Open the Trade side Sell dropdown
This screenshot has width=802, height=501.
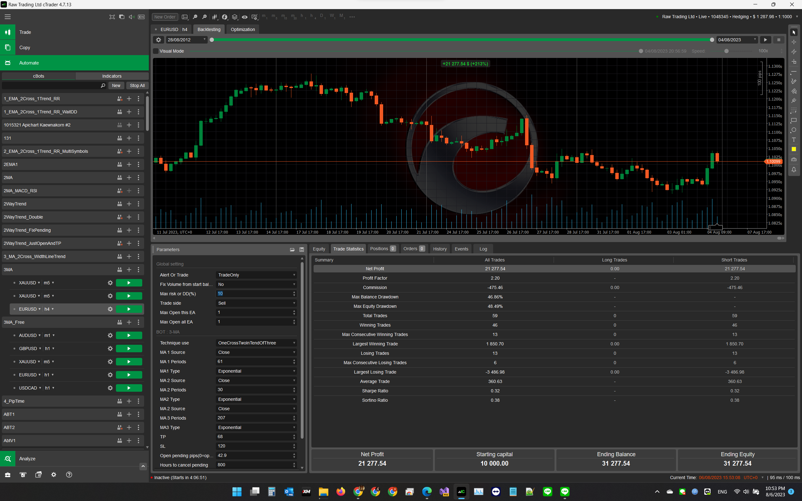point(256,303)
